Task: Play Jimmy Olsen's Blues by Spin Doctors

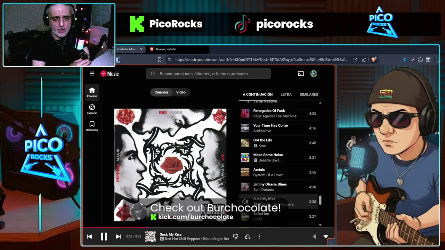Action: click(279, 187)
